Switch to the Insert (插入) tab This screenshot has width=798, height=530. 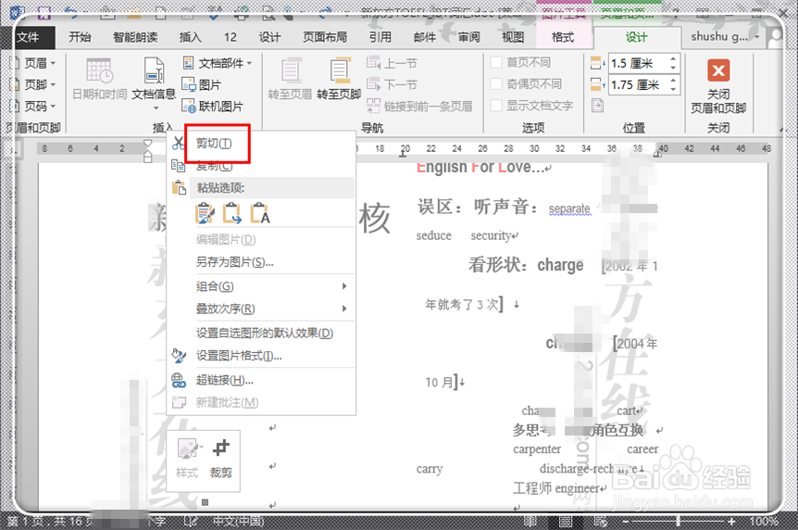(x=190, y=37)
